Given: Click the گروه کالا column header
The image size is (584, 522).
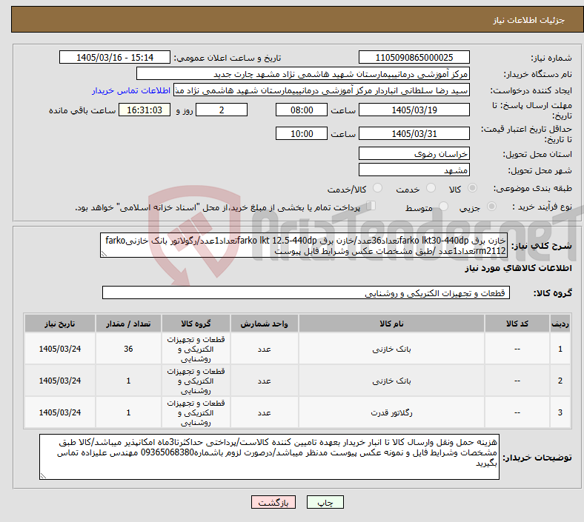Looking at the screenshot, I should click(196, 324).
